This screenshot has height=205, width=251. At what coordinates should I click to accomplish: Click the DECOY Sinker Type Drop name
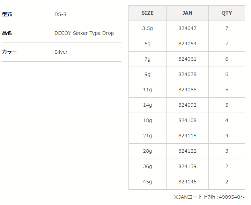(x=84, y=33)
